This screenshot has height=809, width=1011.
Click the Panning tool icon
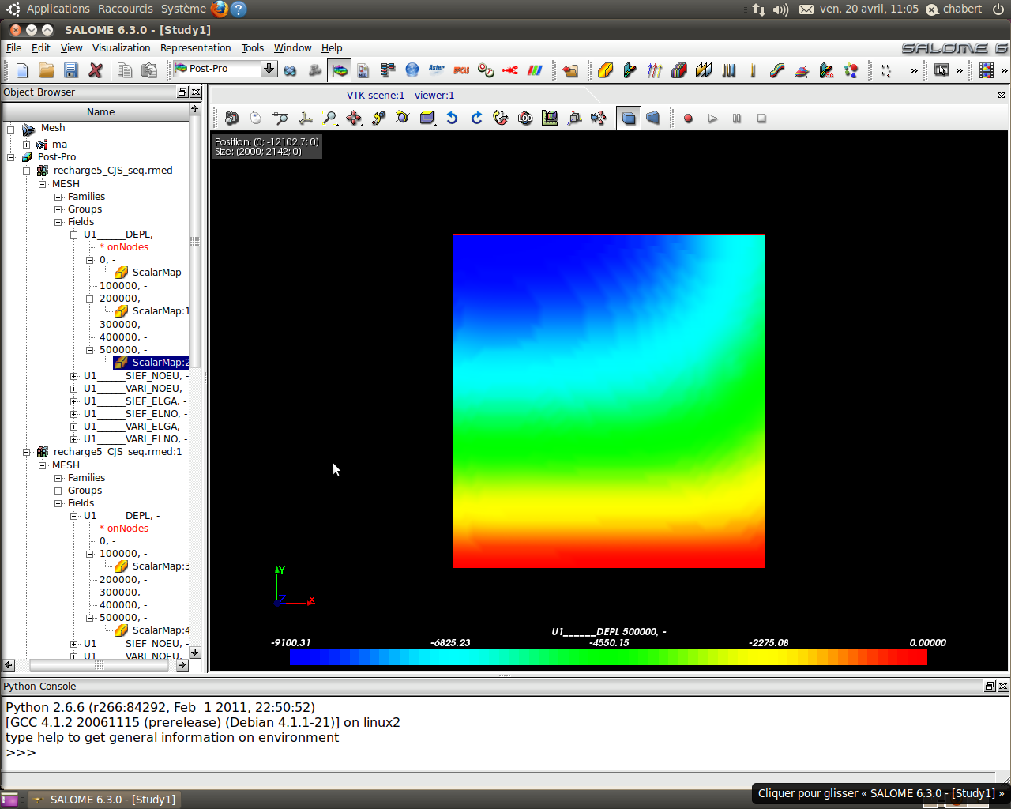point(354,119)
